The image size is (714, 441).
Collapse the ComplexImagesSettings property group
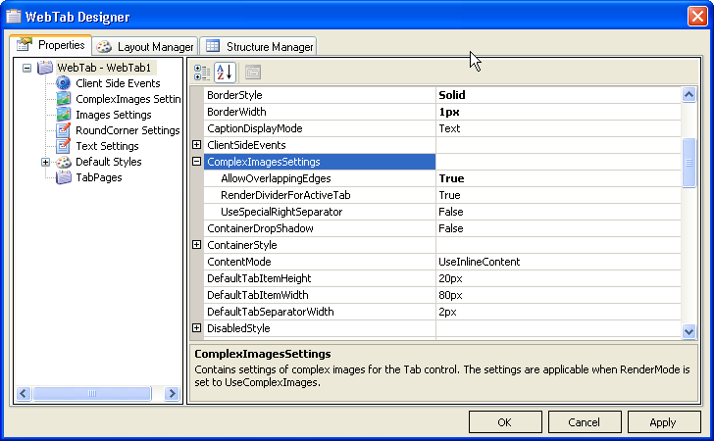click(197, 162)
